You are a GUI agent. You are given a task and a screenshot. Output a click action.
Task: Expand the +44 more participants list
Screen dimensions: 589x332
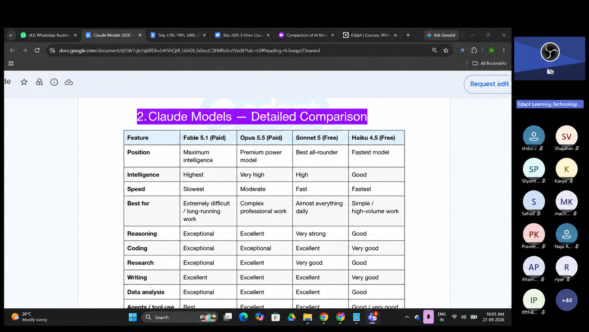[x=566, y=300]
